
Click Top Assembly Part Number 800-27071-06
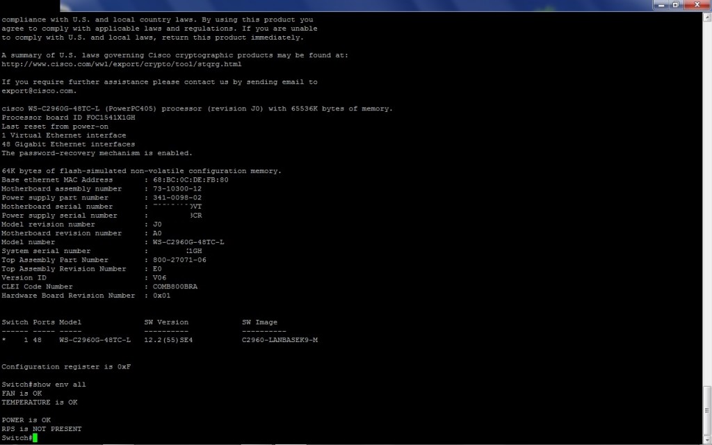(179, 260)
